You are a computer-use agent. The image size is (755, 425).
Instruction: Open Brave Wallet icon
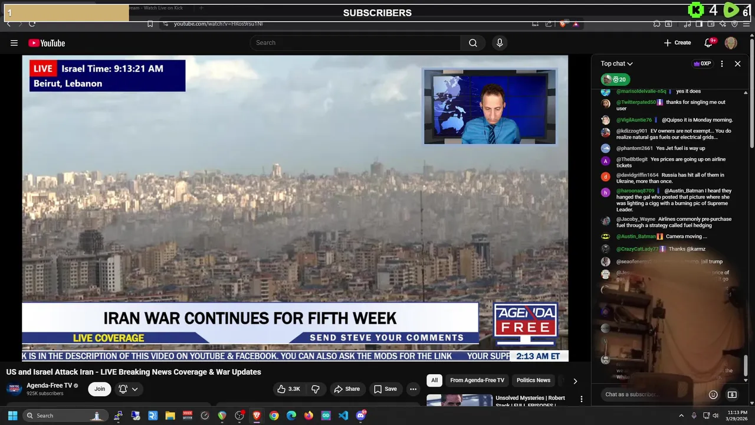[x=711, y=24]
